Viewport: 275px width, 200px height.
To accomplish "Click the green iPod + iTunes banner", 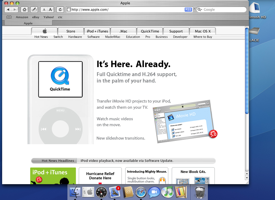I will point(53,176).
